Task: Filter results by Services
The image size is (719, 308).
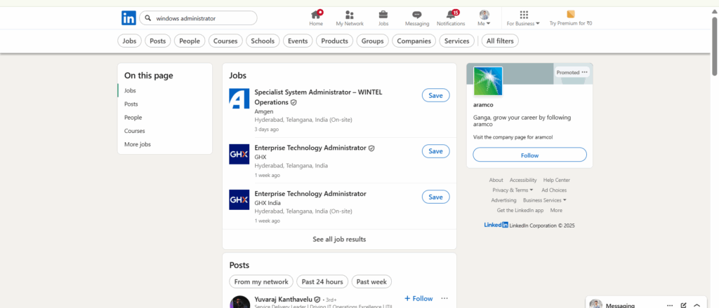Action: (x=456, y=41)
